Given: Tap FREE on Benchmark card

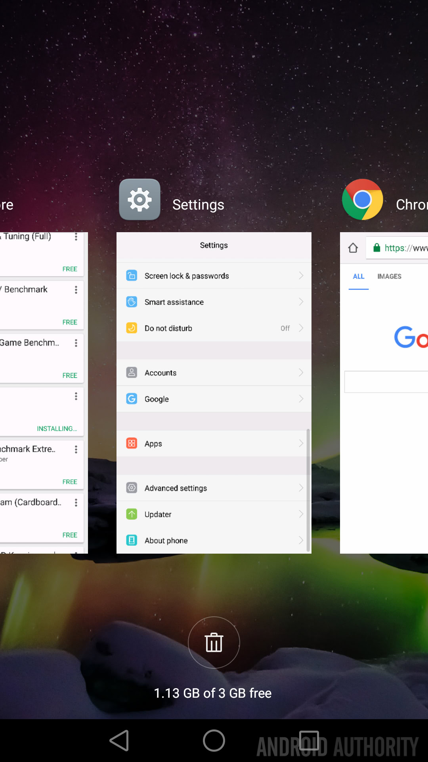Looking at the screenshot, I should click(70, 322).
